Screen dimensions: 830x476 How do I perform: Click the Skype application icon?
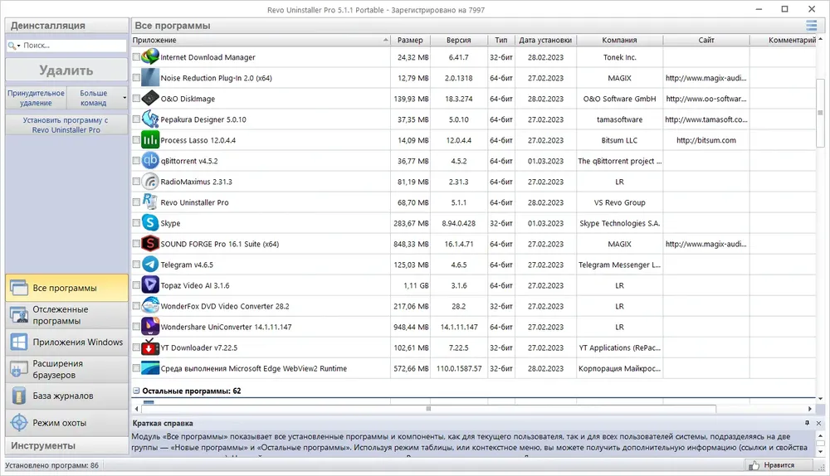[x=150, y=223]
